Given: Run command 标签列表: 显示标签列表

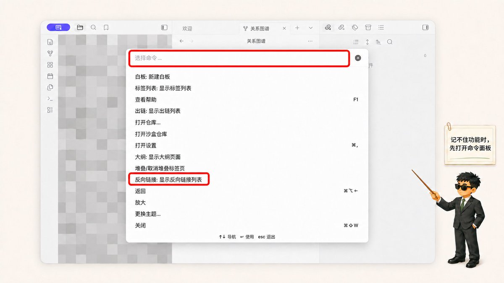Looking at the screenshot, I should [247, 88].
